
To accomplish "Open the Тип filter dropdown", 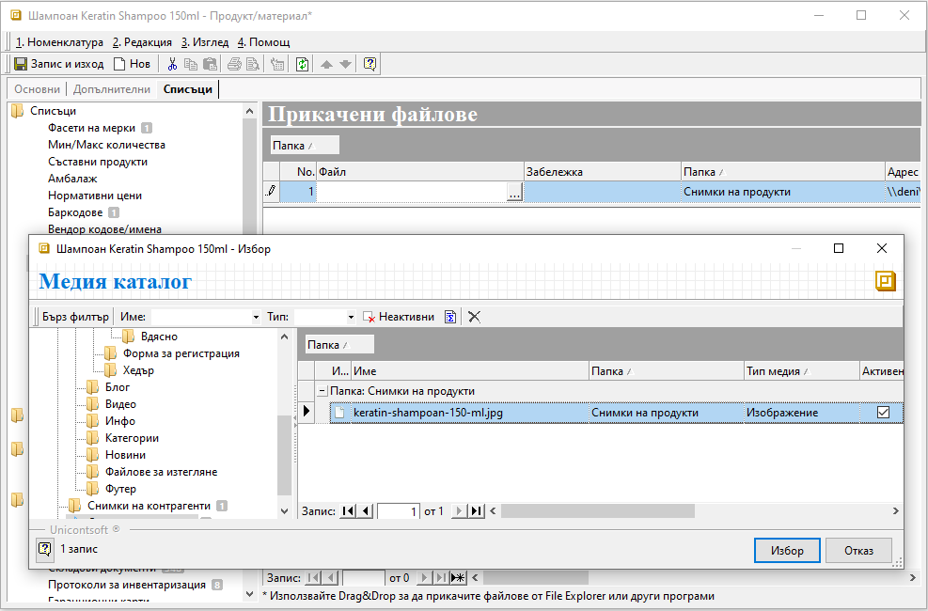I will [x=351, y=318].
